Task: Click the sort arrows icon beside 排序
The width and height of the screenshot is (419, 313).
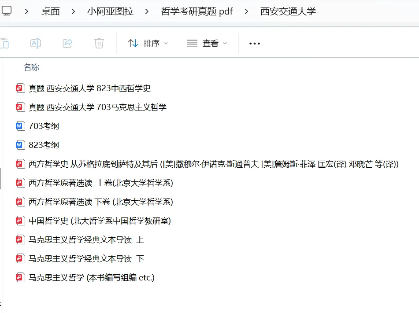Action: pyautogui.click(x=133, y=43)
